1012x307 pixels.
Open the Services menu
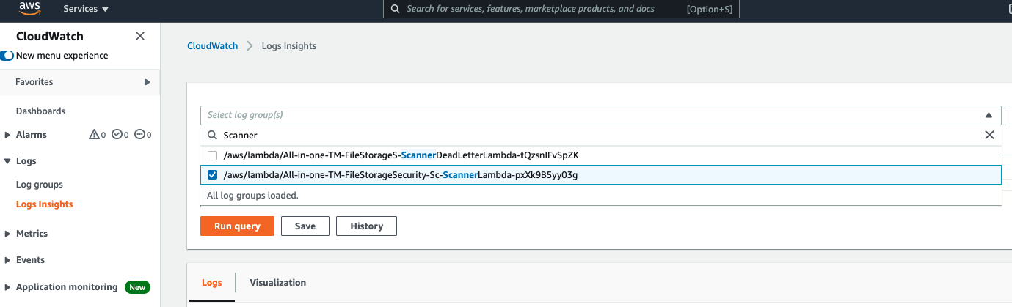[x=86, y=9]
